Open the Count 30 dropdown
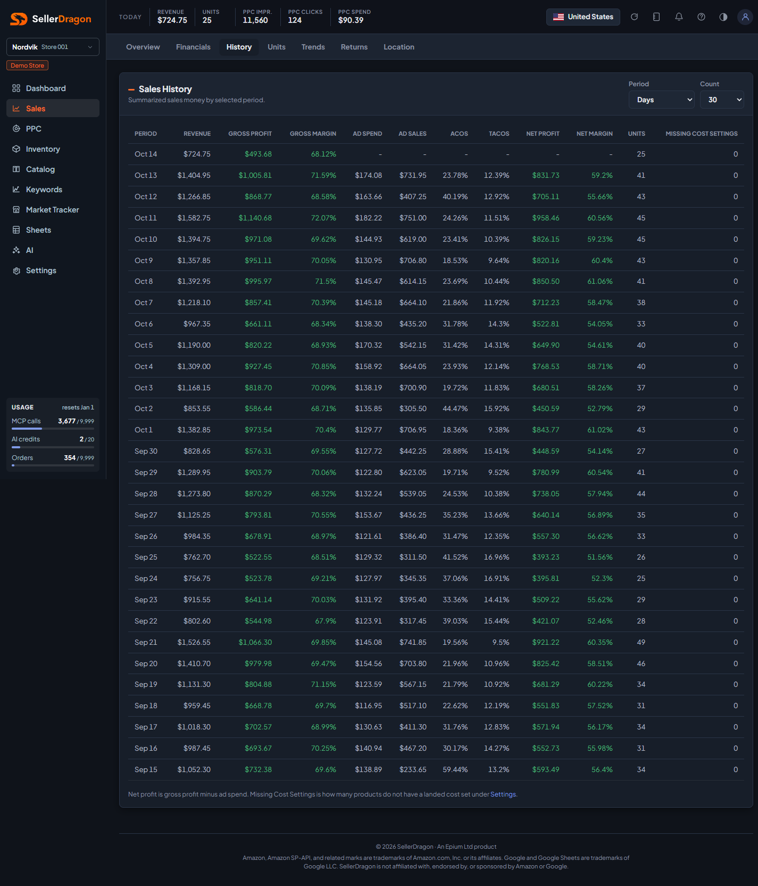Screen dimensions: 758x886 coord(722,100)
